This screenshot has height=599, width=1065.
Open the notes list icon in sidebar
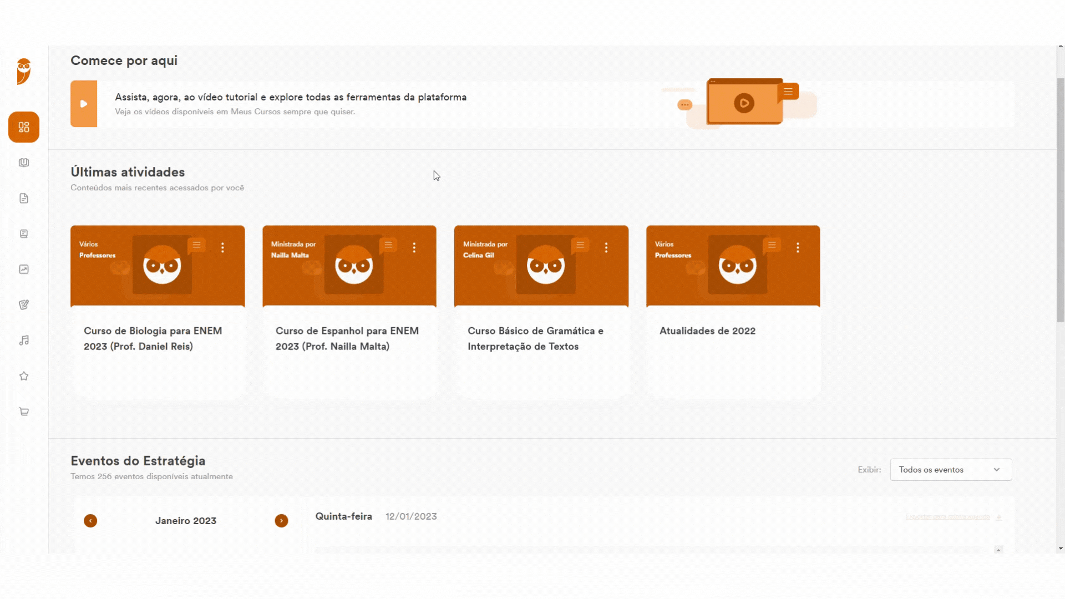pos(24,233)
